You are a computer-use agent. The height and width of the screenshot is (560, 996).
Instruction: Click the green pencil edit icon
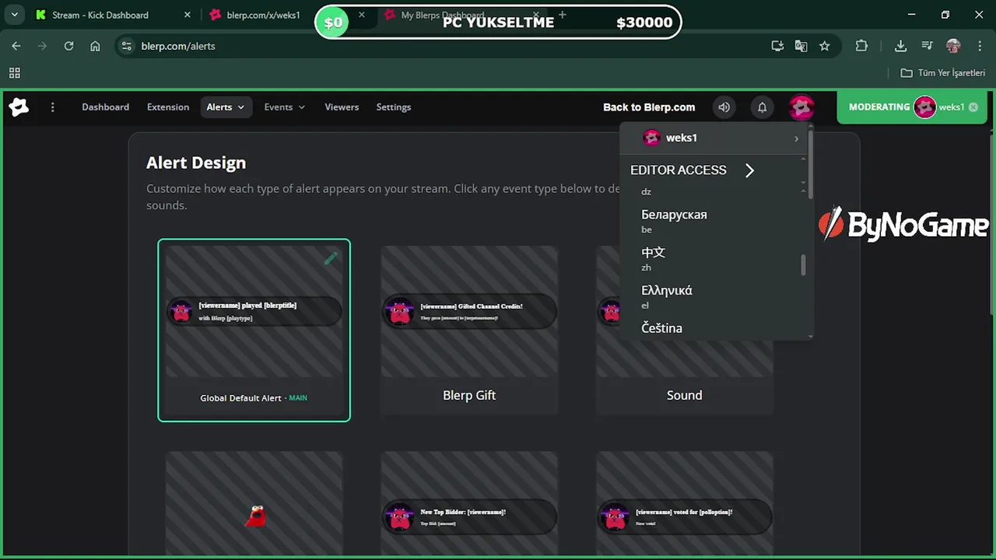pyautogui.click(x=331, y=258)
